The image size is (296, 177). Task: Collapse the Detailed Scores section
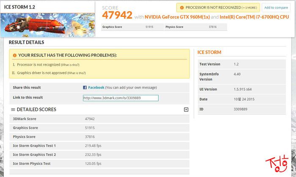[186, 110]
